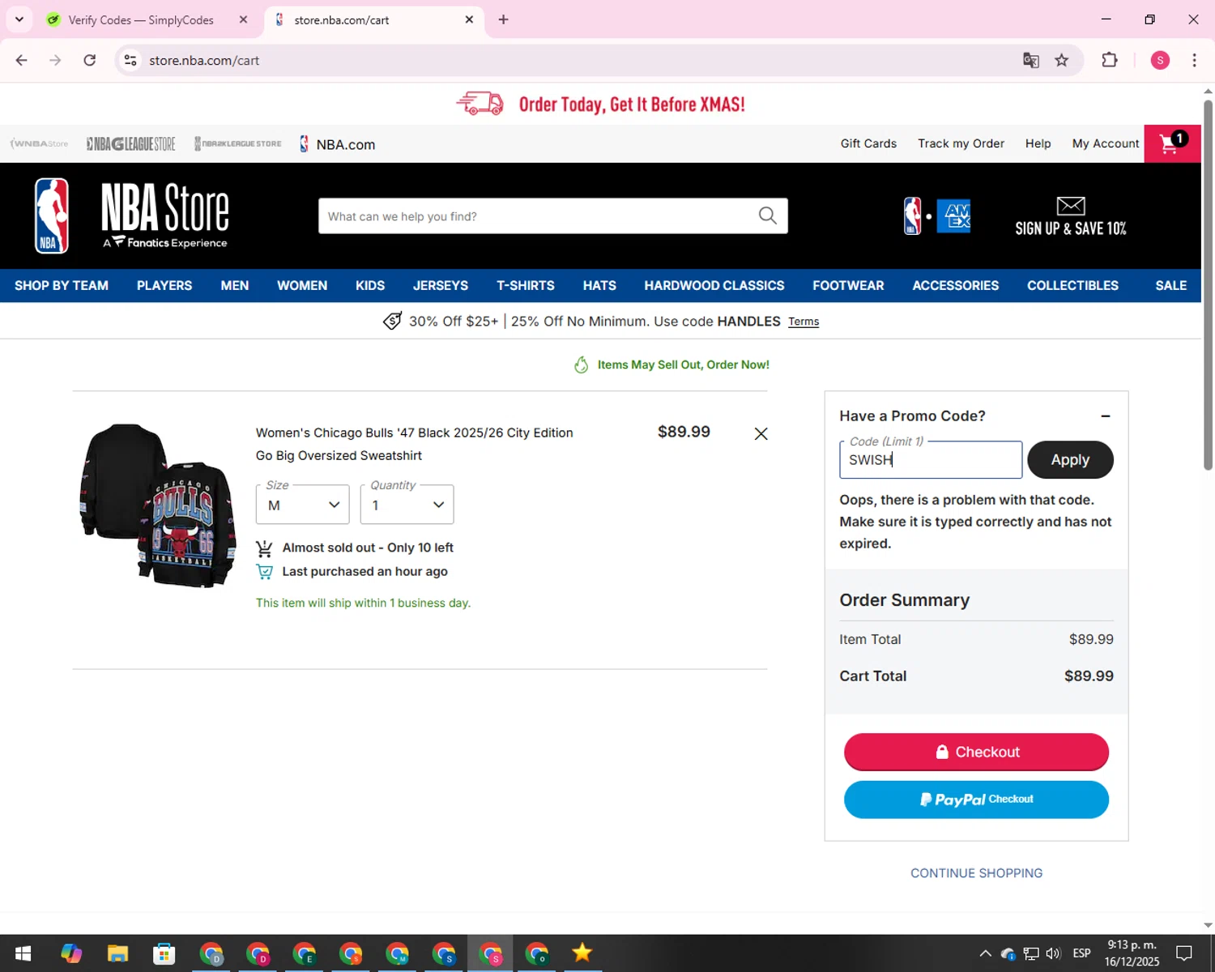Viewport: 1215px width, 972px height.
Task: Open Gift Cards link
Action: [x=868, y=143]
